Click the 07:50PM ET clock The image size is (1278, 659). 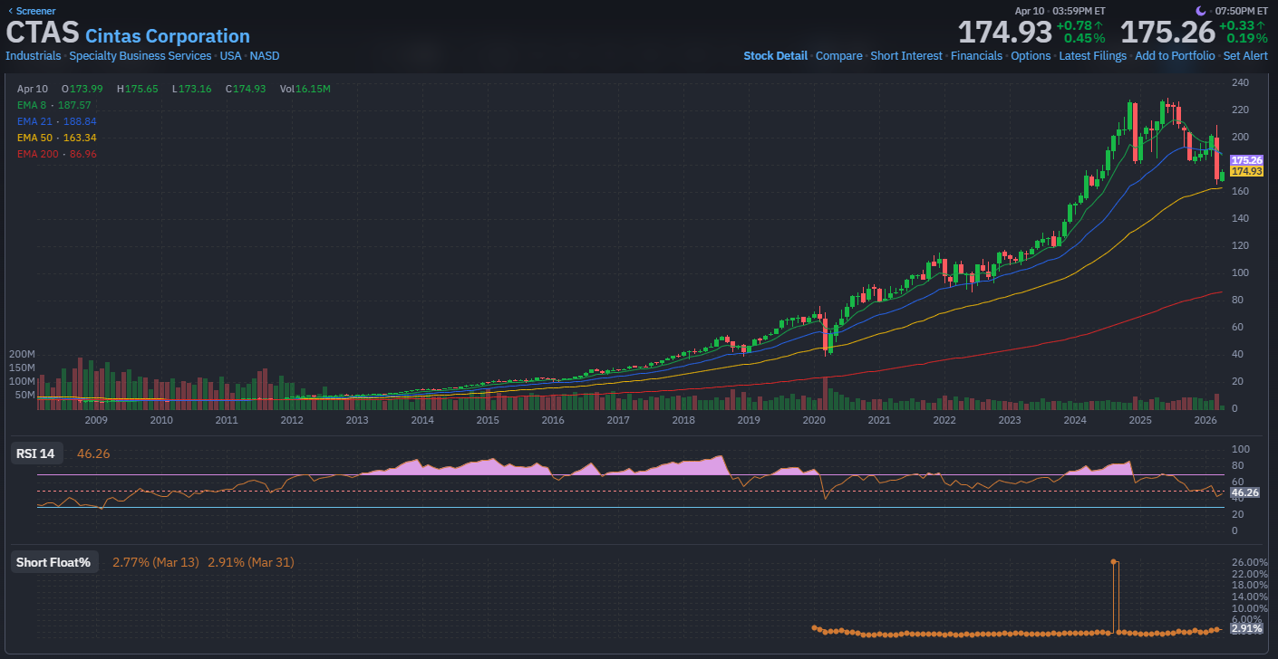click(x=1241, y=11)
